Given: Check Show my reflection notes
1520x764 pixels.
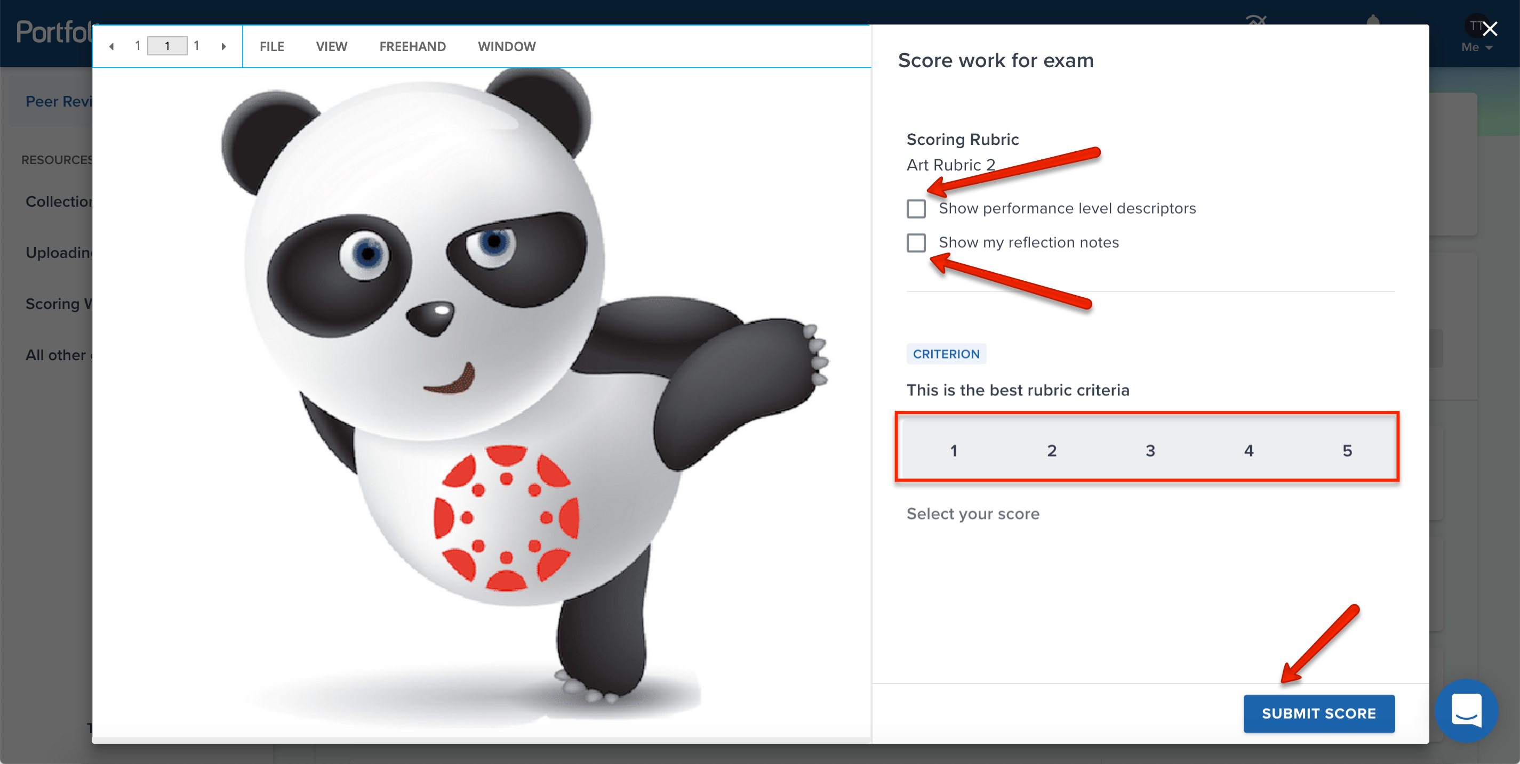Looking at the screenshot, I should pyautogui.click(x=916, y=243).
